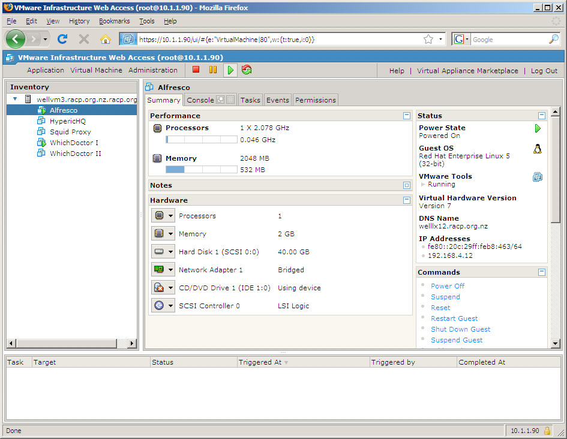Open the CD/DVD Drive 1 dropdown arrow
The height and width of the screenshot is (439, 567).
170,288
